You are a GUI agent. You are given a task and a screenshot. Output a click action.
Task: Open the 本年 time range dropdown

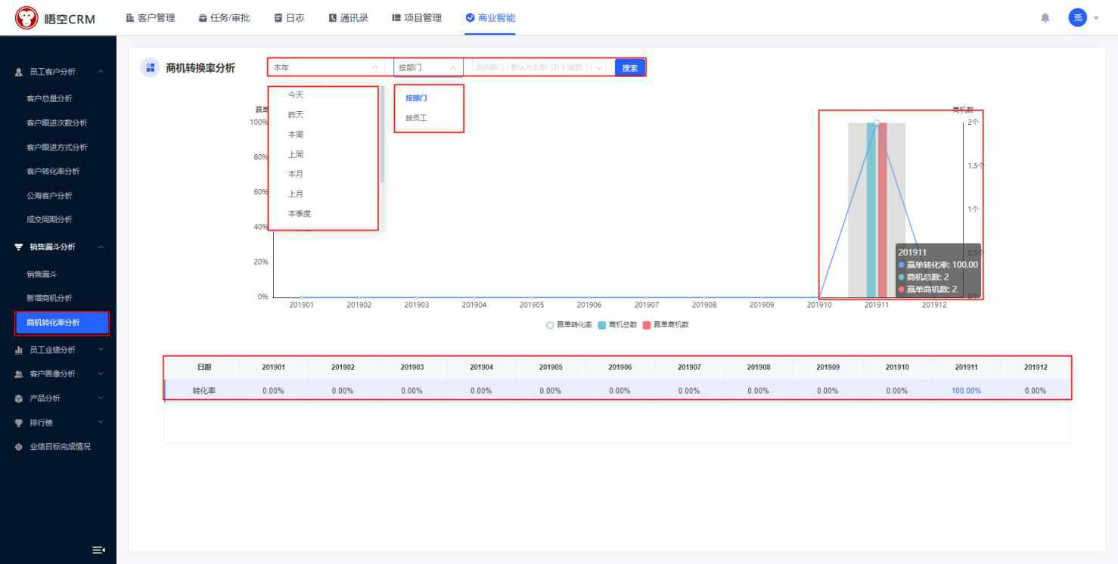tap(326, 67)
